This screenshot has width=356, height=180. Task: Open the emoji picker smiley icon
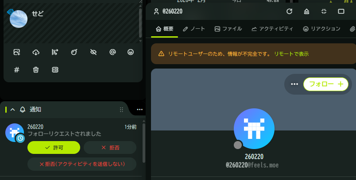pyautogui.click(x=131, y=52)
